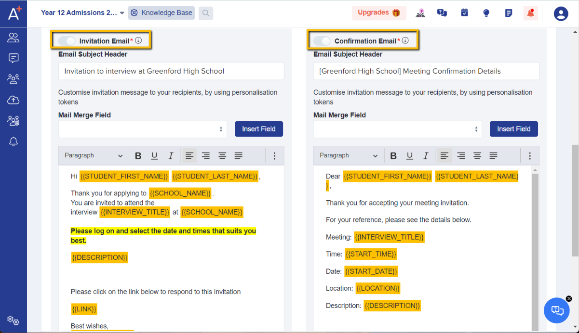Open the user profile avatar
Screen dimensions: 579x333
pos(561,13)
